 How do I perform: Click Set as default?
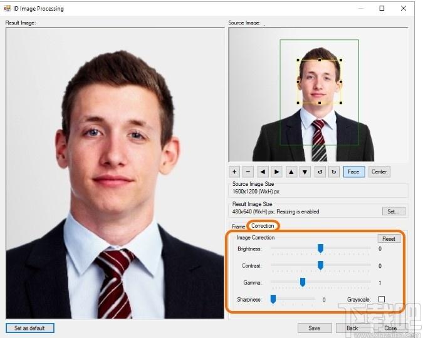tap(29, 328)
